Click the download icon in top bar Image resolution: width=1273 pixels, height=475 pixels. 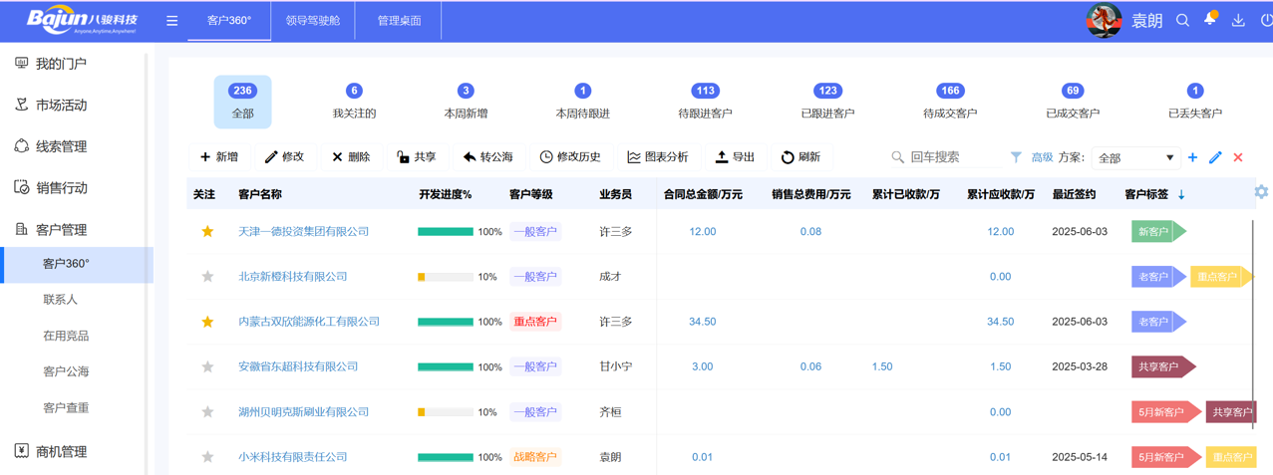pyautogui.click(x=1238, y=20)
